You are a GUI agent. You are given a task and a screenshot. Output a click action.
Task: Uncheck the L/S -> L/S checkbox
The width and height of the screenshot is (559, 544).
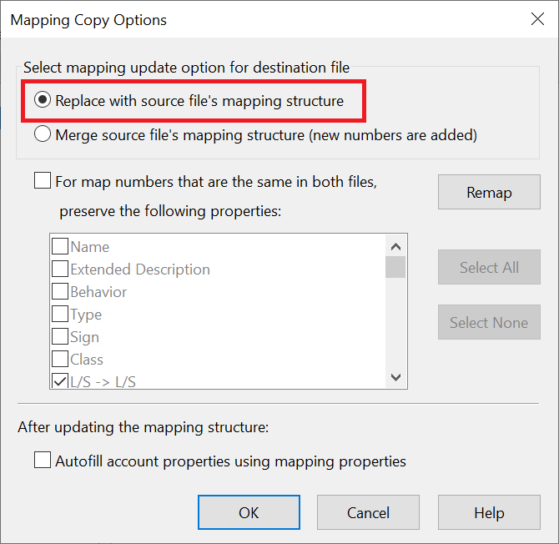point(60,381)
